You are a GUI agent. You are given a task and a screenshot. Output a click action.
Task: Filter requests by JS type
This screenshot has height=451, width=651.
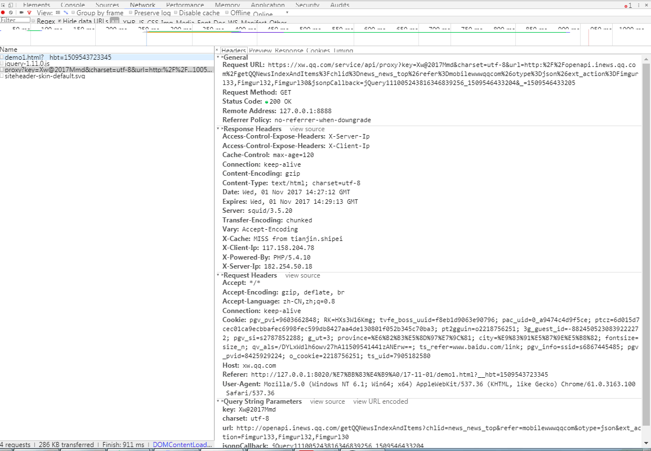pyautogui.click(x=141, y=21)
